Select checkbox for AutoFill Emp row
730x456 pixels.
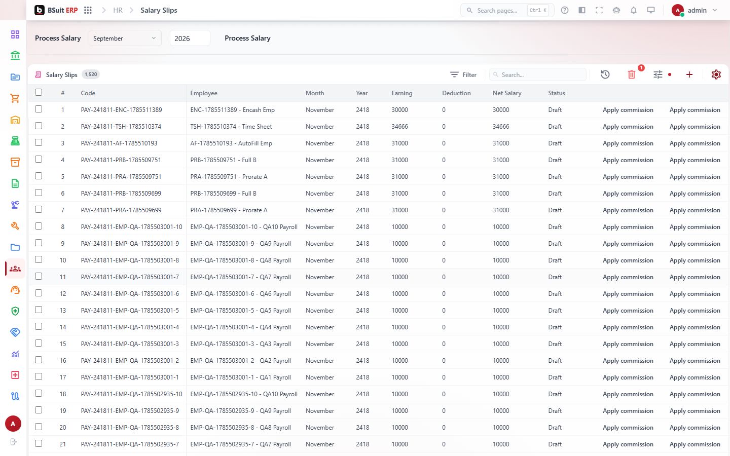tap(39, 142)
